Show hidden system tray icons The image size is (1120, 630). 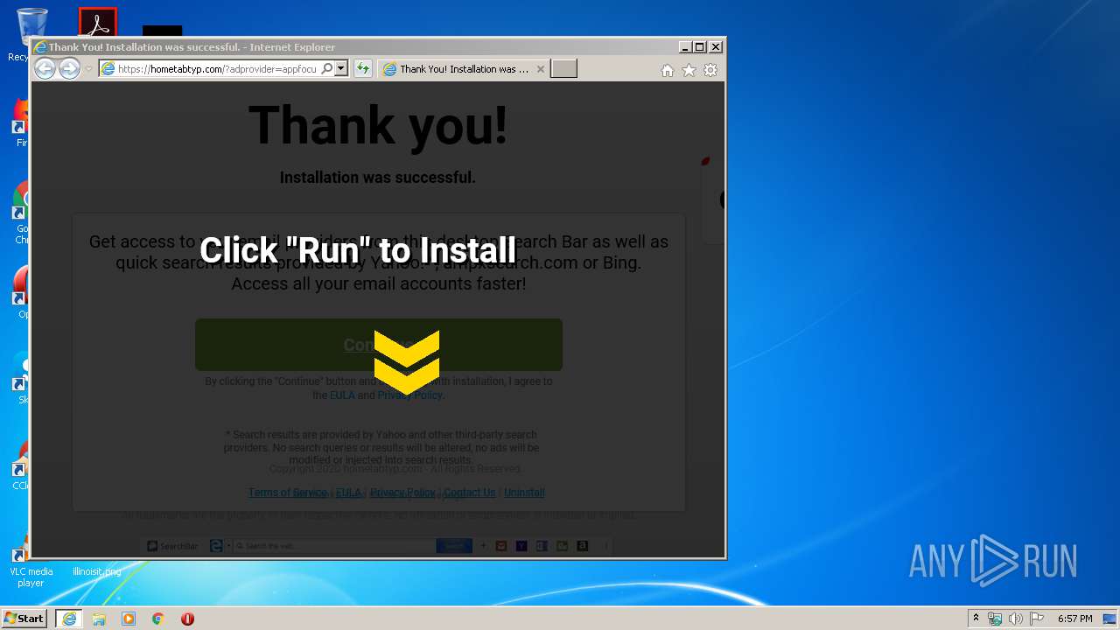pyautogui.click(x=976, y=619)
